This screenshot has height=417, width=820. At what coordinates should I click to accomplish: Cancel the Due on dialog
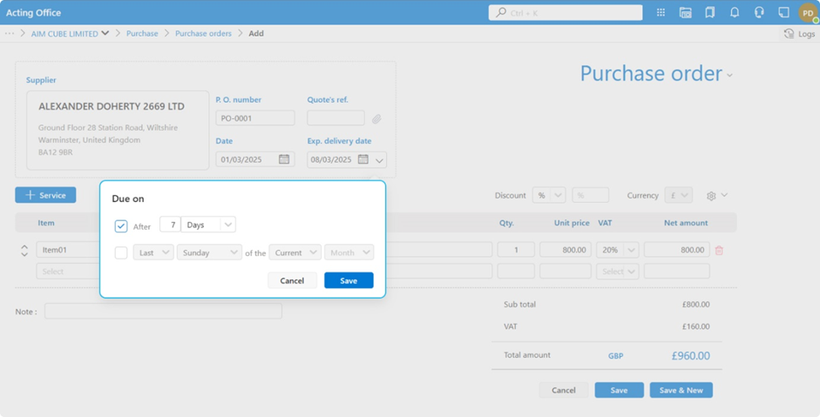click(x=292, y=280)
